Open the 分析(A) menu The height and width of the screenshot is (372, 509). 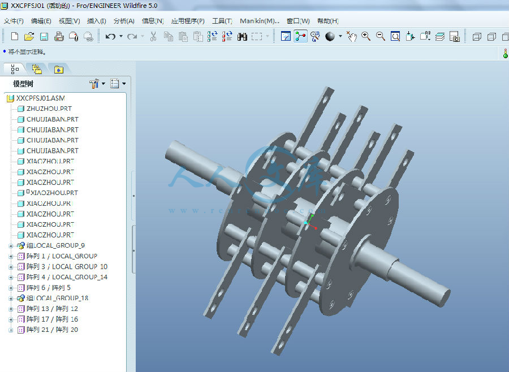pos(124,21)
